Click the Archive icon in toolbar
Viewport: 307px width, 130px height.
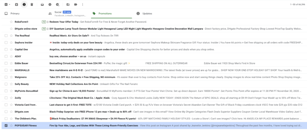(17, 4)
